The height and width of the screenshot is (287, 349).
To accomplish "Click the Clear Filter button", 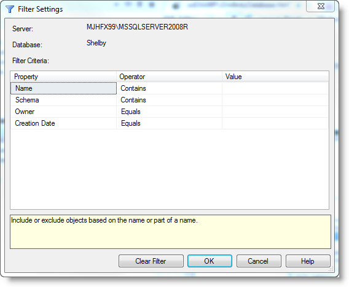I will (151, 261).
